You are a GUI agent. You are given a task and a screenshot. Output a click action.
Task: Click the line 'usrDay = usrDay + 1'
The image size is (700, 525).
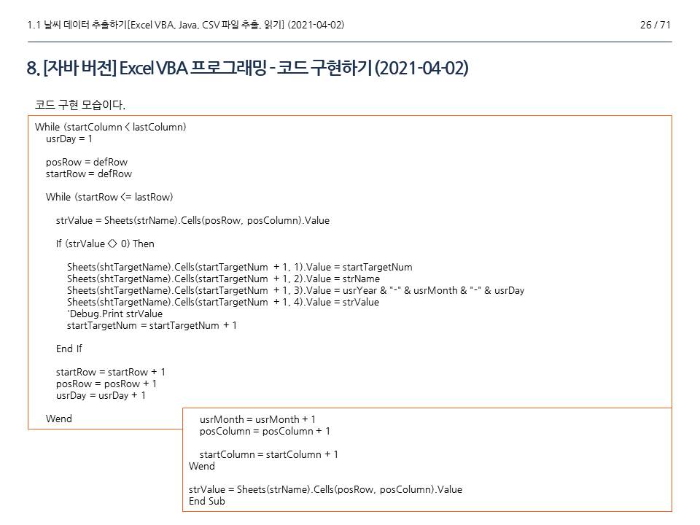click(x=101, y=395)
